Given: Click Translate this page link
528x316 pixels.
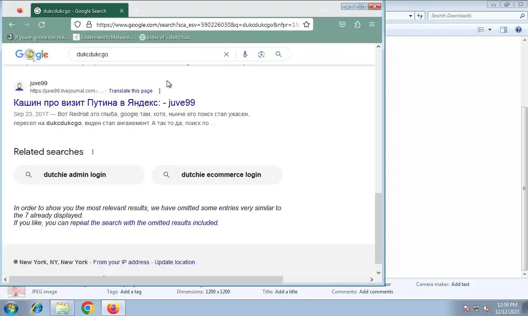Looking at the screenshot, I should click(131, 91).
